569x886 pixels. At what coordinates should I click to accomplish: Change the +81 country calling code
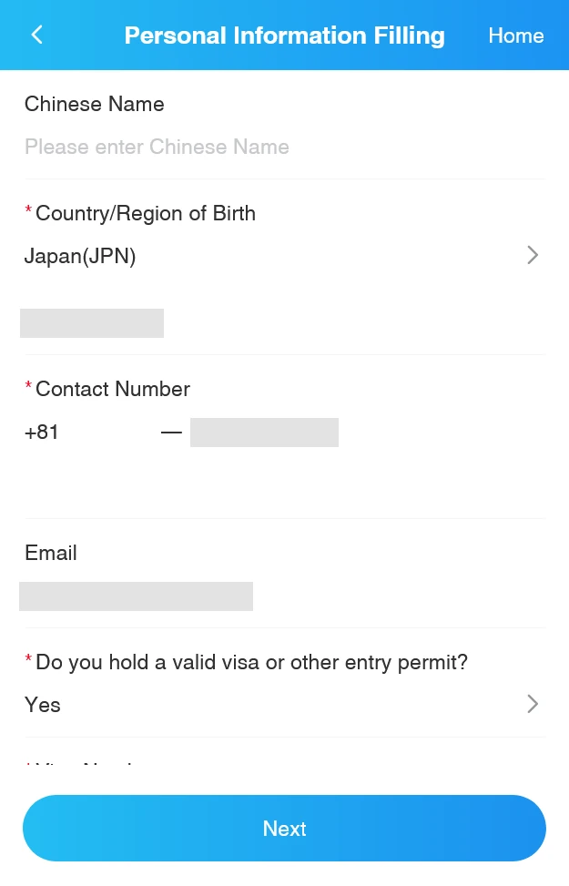tap(42, 433)
